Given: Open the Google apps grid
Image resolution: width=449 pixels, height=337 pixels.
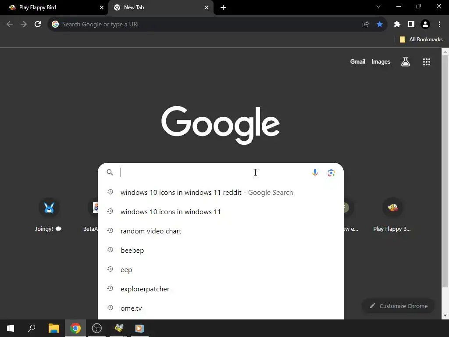Looking at the screenshot, I should pos(427,61).
